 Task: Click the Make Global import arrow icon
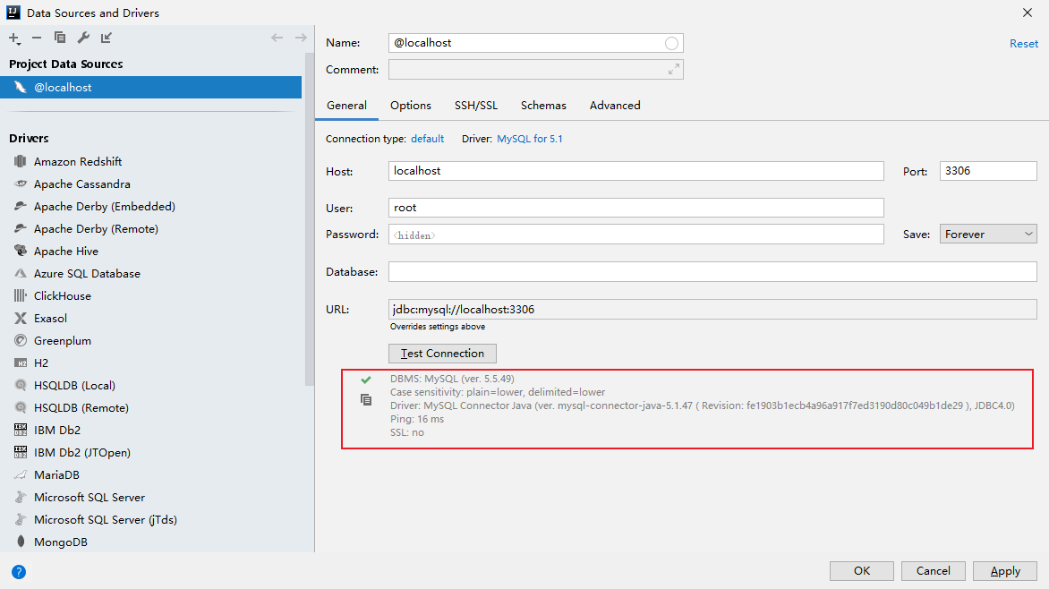tap(107, 38)
